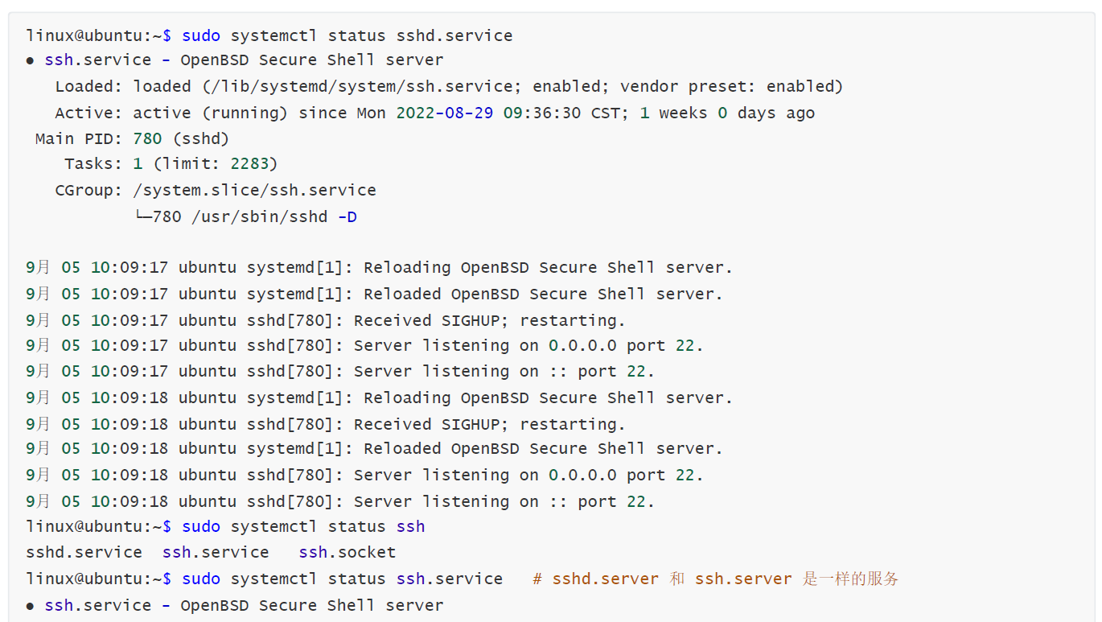Viewport: 1102px width, 622px height.
Task: Click the -D flag after /usr/sbin/sshd
Action: [347, 216]
